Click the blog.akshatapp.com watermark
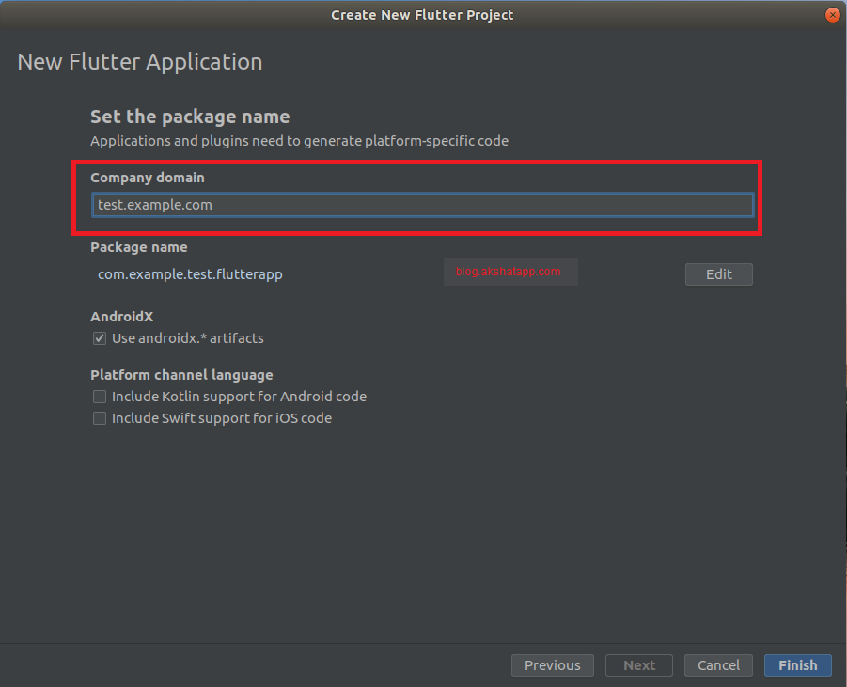Image resolution: width=847 pixels, height=687 pixels. point(510,271)
